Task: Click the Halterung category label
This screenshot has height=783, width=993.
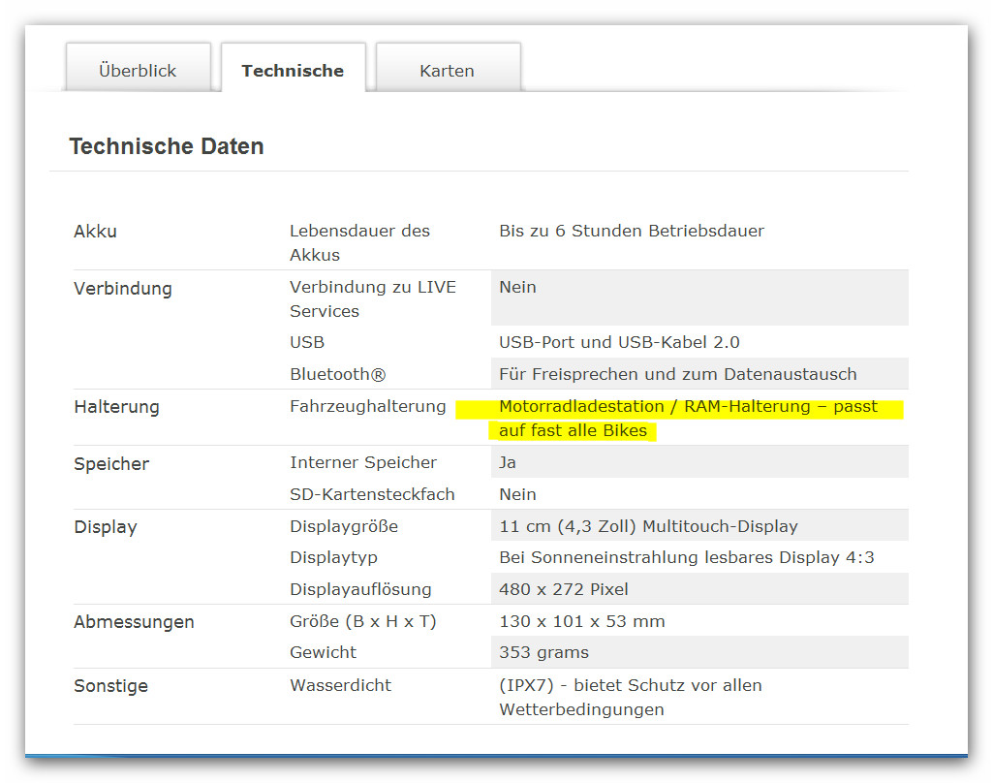Action: 116,407
